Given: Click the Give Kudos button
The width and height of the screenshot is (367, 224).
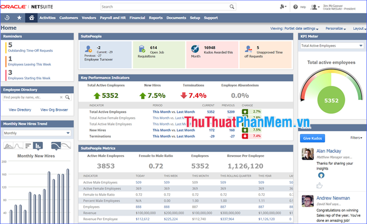Looking at the screenshot, I should [312, 138].
